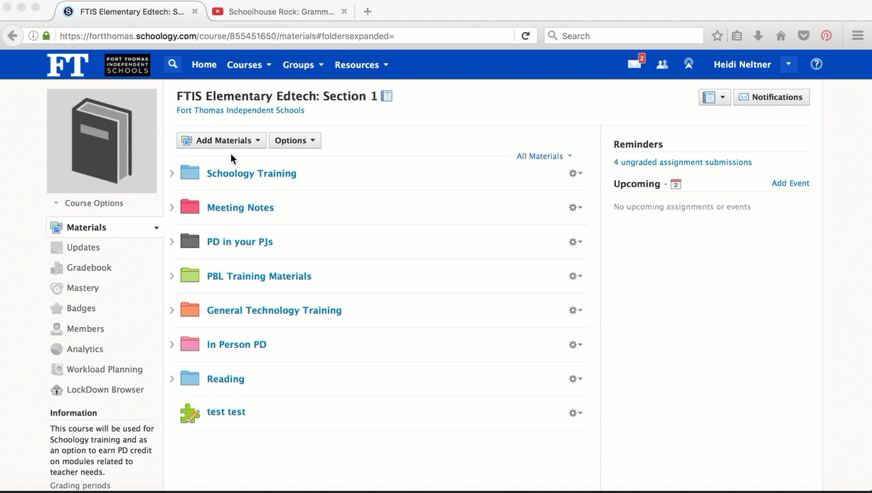872x493 pixels.
Task: Click the green PBL Training Materials folder icon
Action: (190, 275)
